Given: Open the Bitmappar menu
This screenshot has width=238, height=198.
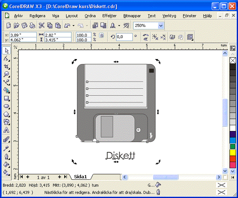Looking at the screenshot, I should (x=131, y=16).
